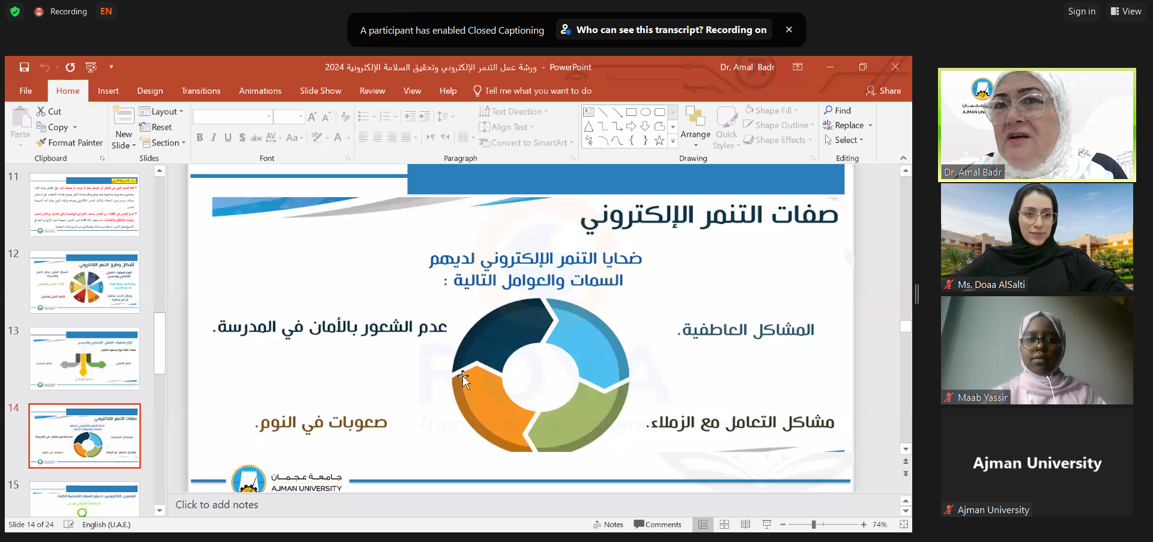This screenshot has height=542, width=1153.
Task: Toggle Bold formatting
Action: coord(200,138)
